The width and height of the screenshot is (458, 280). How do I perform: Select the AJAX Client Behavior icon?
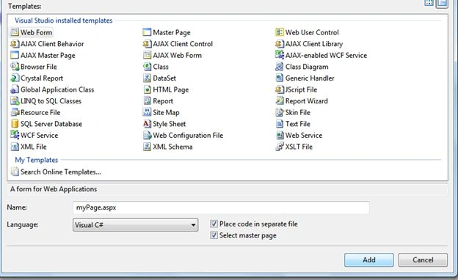pyautogui.click(x=15, y=44)
